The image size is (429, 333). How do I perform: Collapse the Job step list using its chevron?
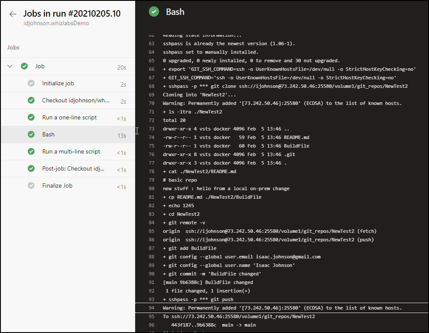tap(10, 66)
